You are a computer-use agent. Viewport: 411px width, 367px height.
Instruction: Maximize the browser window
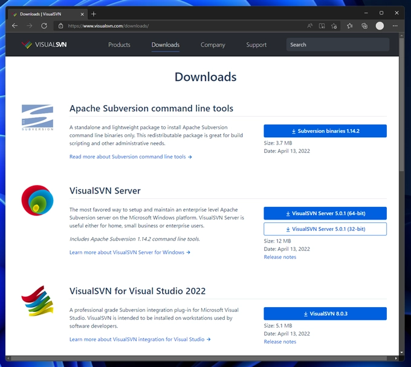click(381, 13)
